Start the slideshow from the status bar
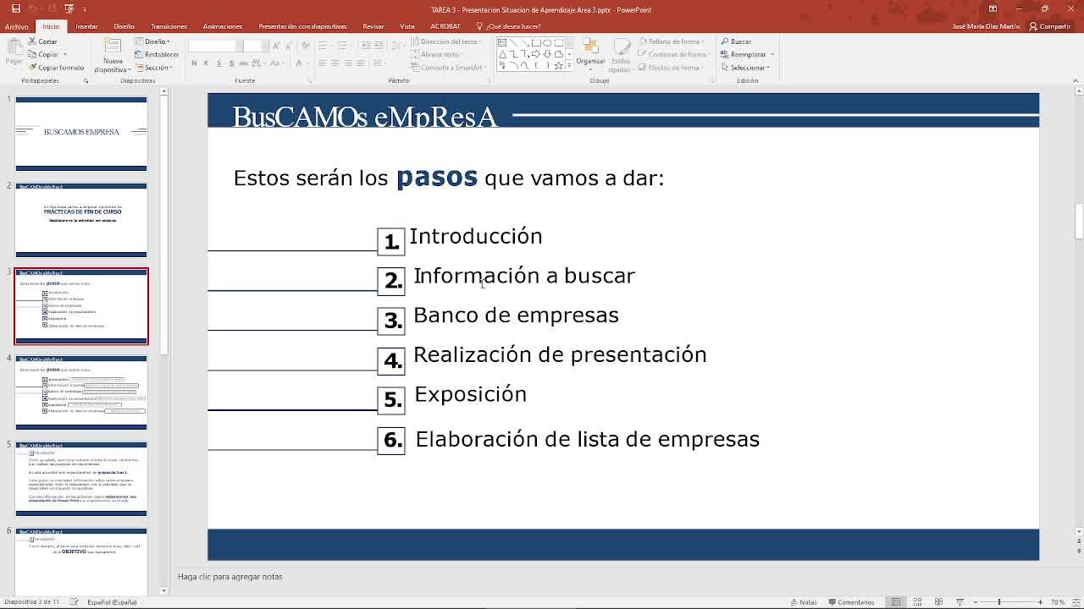 click(x=960, y=602)
